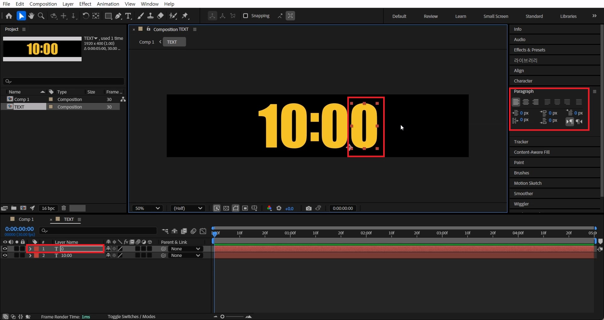The width and height of the screenshot is (604, 320).
Task: Click the current time 0:00:00:00 display
Action: point(20,229)
